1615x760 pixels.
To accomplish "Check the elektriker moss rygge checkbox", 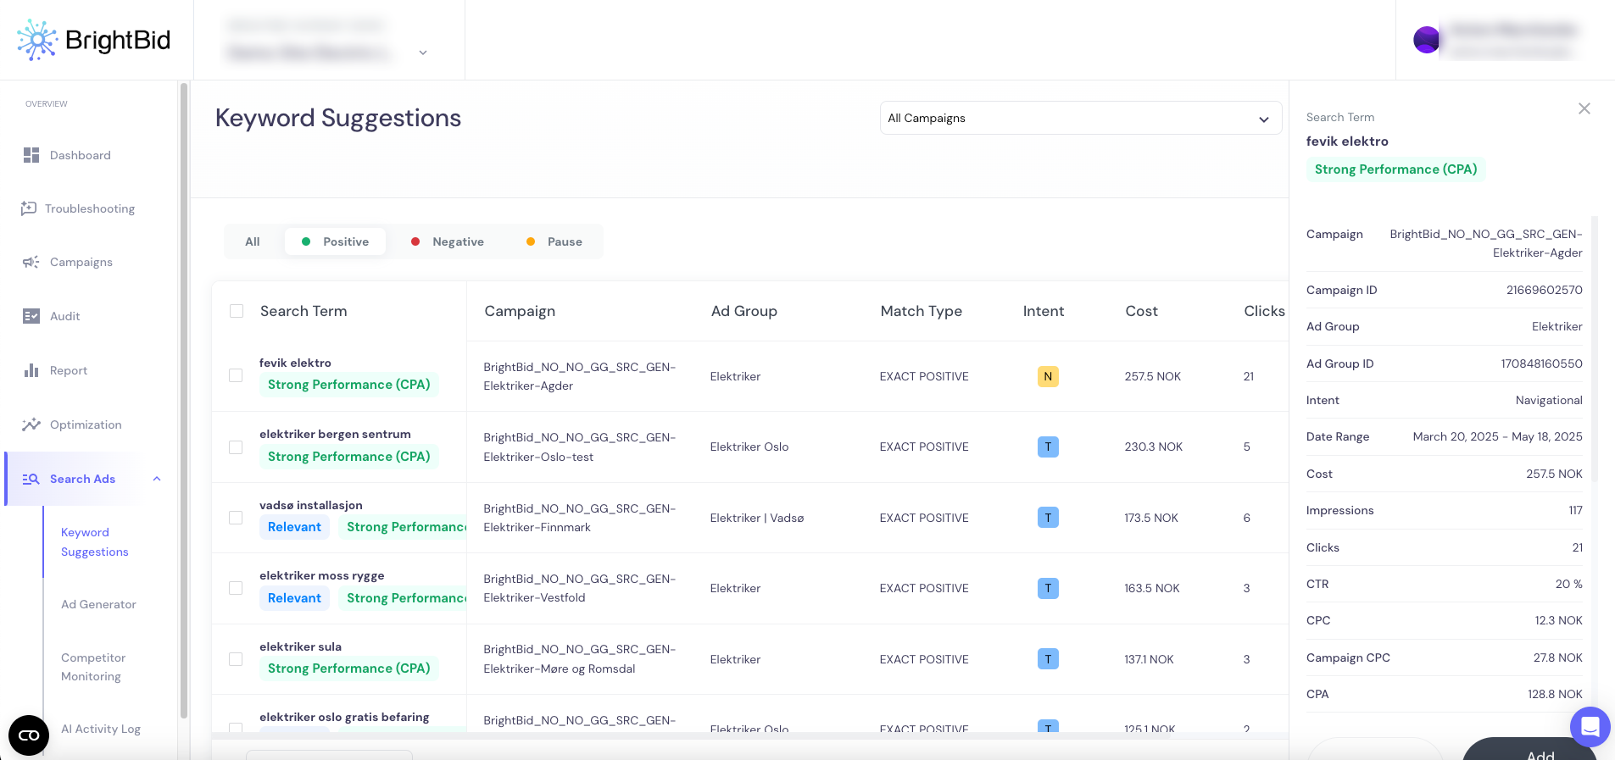I will (236, 588).
